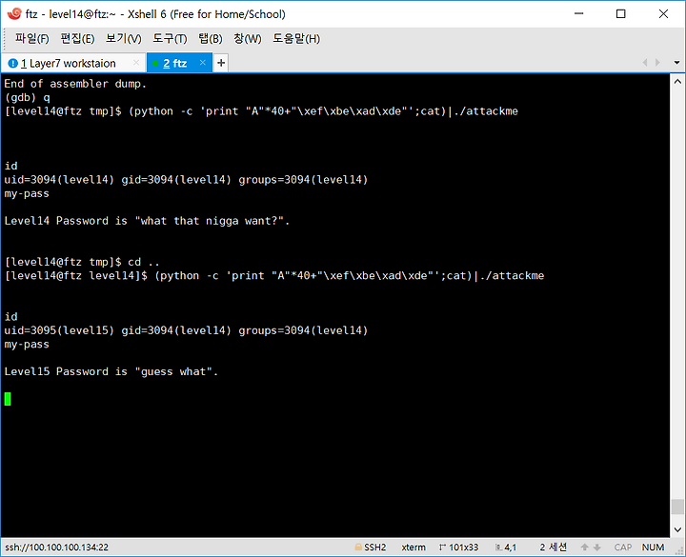
Task: Click the Xshell app logo in title bar
Action: pos(14,14)
